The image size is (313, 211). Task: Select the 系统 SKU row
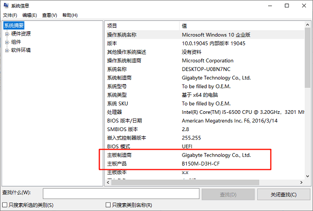pos(204,103)
